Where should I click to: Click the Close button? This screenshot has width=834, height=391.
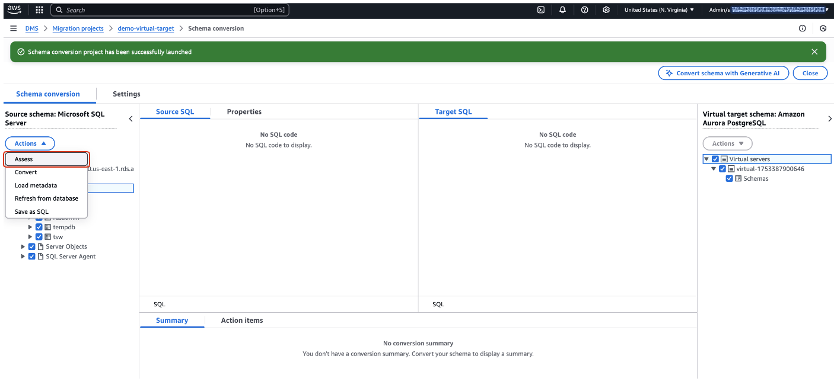[x=810, y=73]
